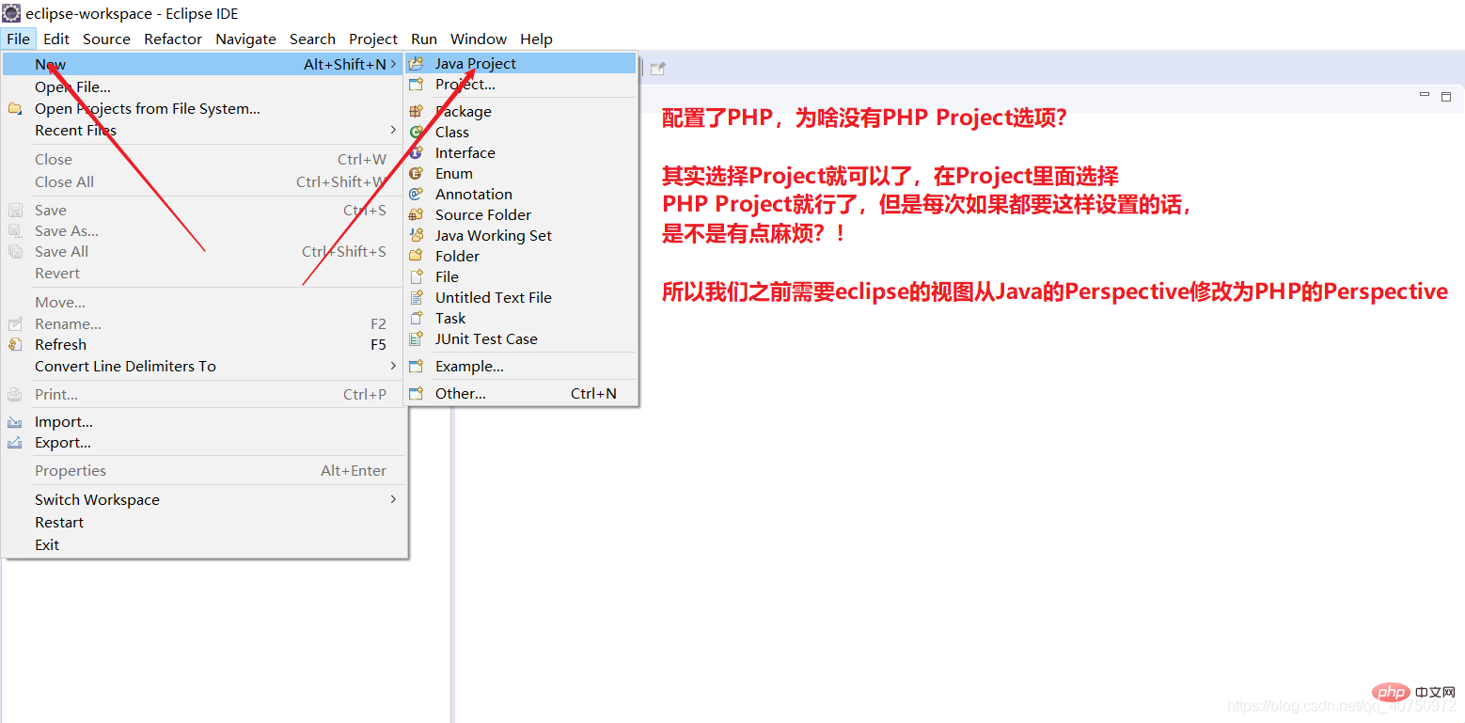Click the Project... wizard icon
This screenshot has width=1465, height=723.
click(x=416, y=85)
